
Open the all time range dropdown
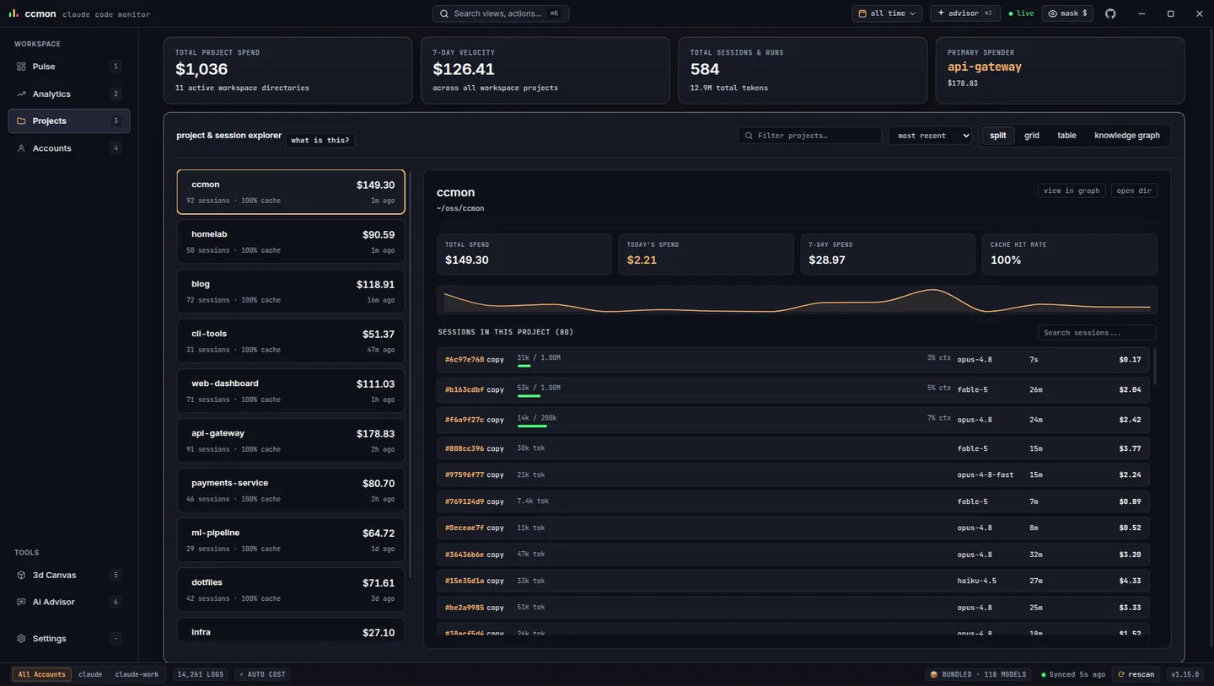pos(887,13)
